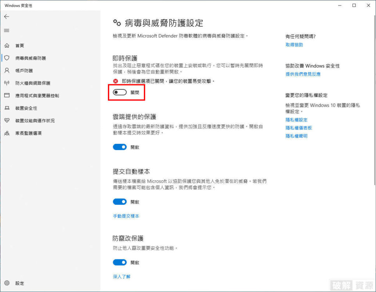
Task: Click the 變更您的隱私權設定 heading
Action: tap(306, 95)
